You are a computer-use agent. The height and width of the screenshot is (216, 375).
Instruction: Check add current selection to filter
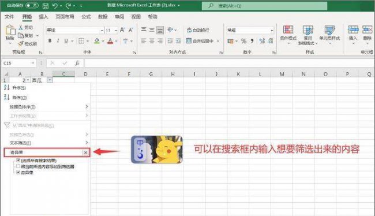[x=18, y=166]
